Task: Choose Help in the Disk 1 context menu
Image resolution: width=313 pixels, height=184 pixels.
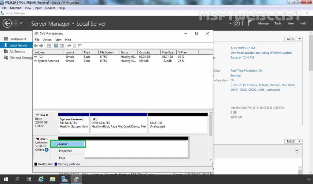Action: (68, 158)
